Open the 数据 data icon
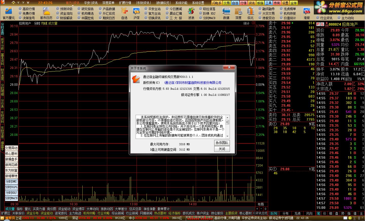The height and width of the screenshot is (221, 365). [226, 13]
